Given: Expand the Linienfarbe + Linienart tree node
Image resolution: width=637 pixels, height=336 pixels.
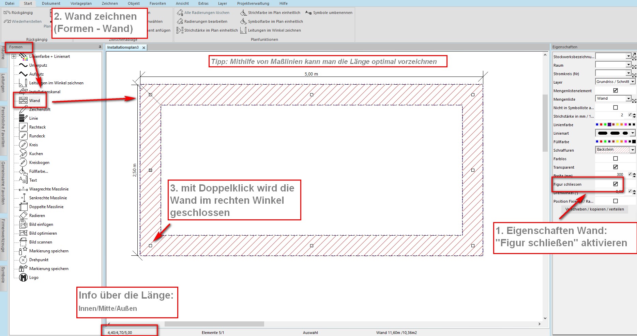Looking at the screenshot, I should pos(14,56).
